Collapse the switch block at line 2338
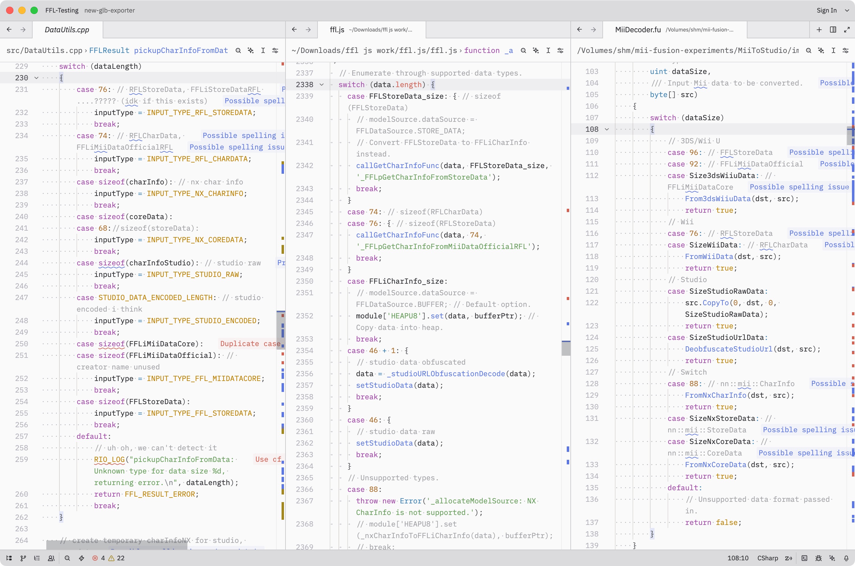855x566 pixels. [321, 85]
